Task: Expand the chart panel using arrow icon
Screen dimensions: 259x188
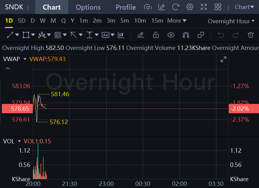Action: coord(223,60)
